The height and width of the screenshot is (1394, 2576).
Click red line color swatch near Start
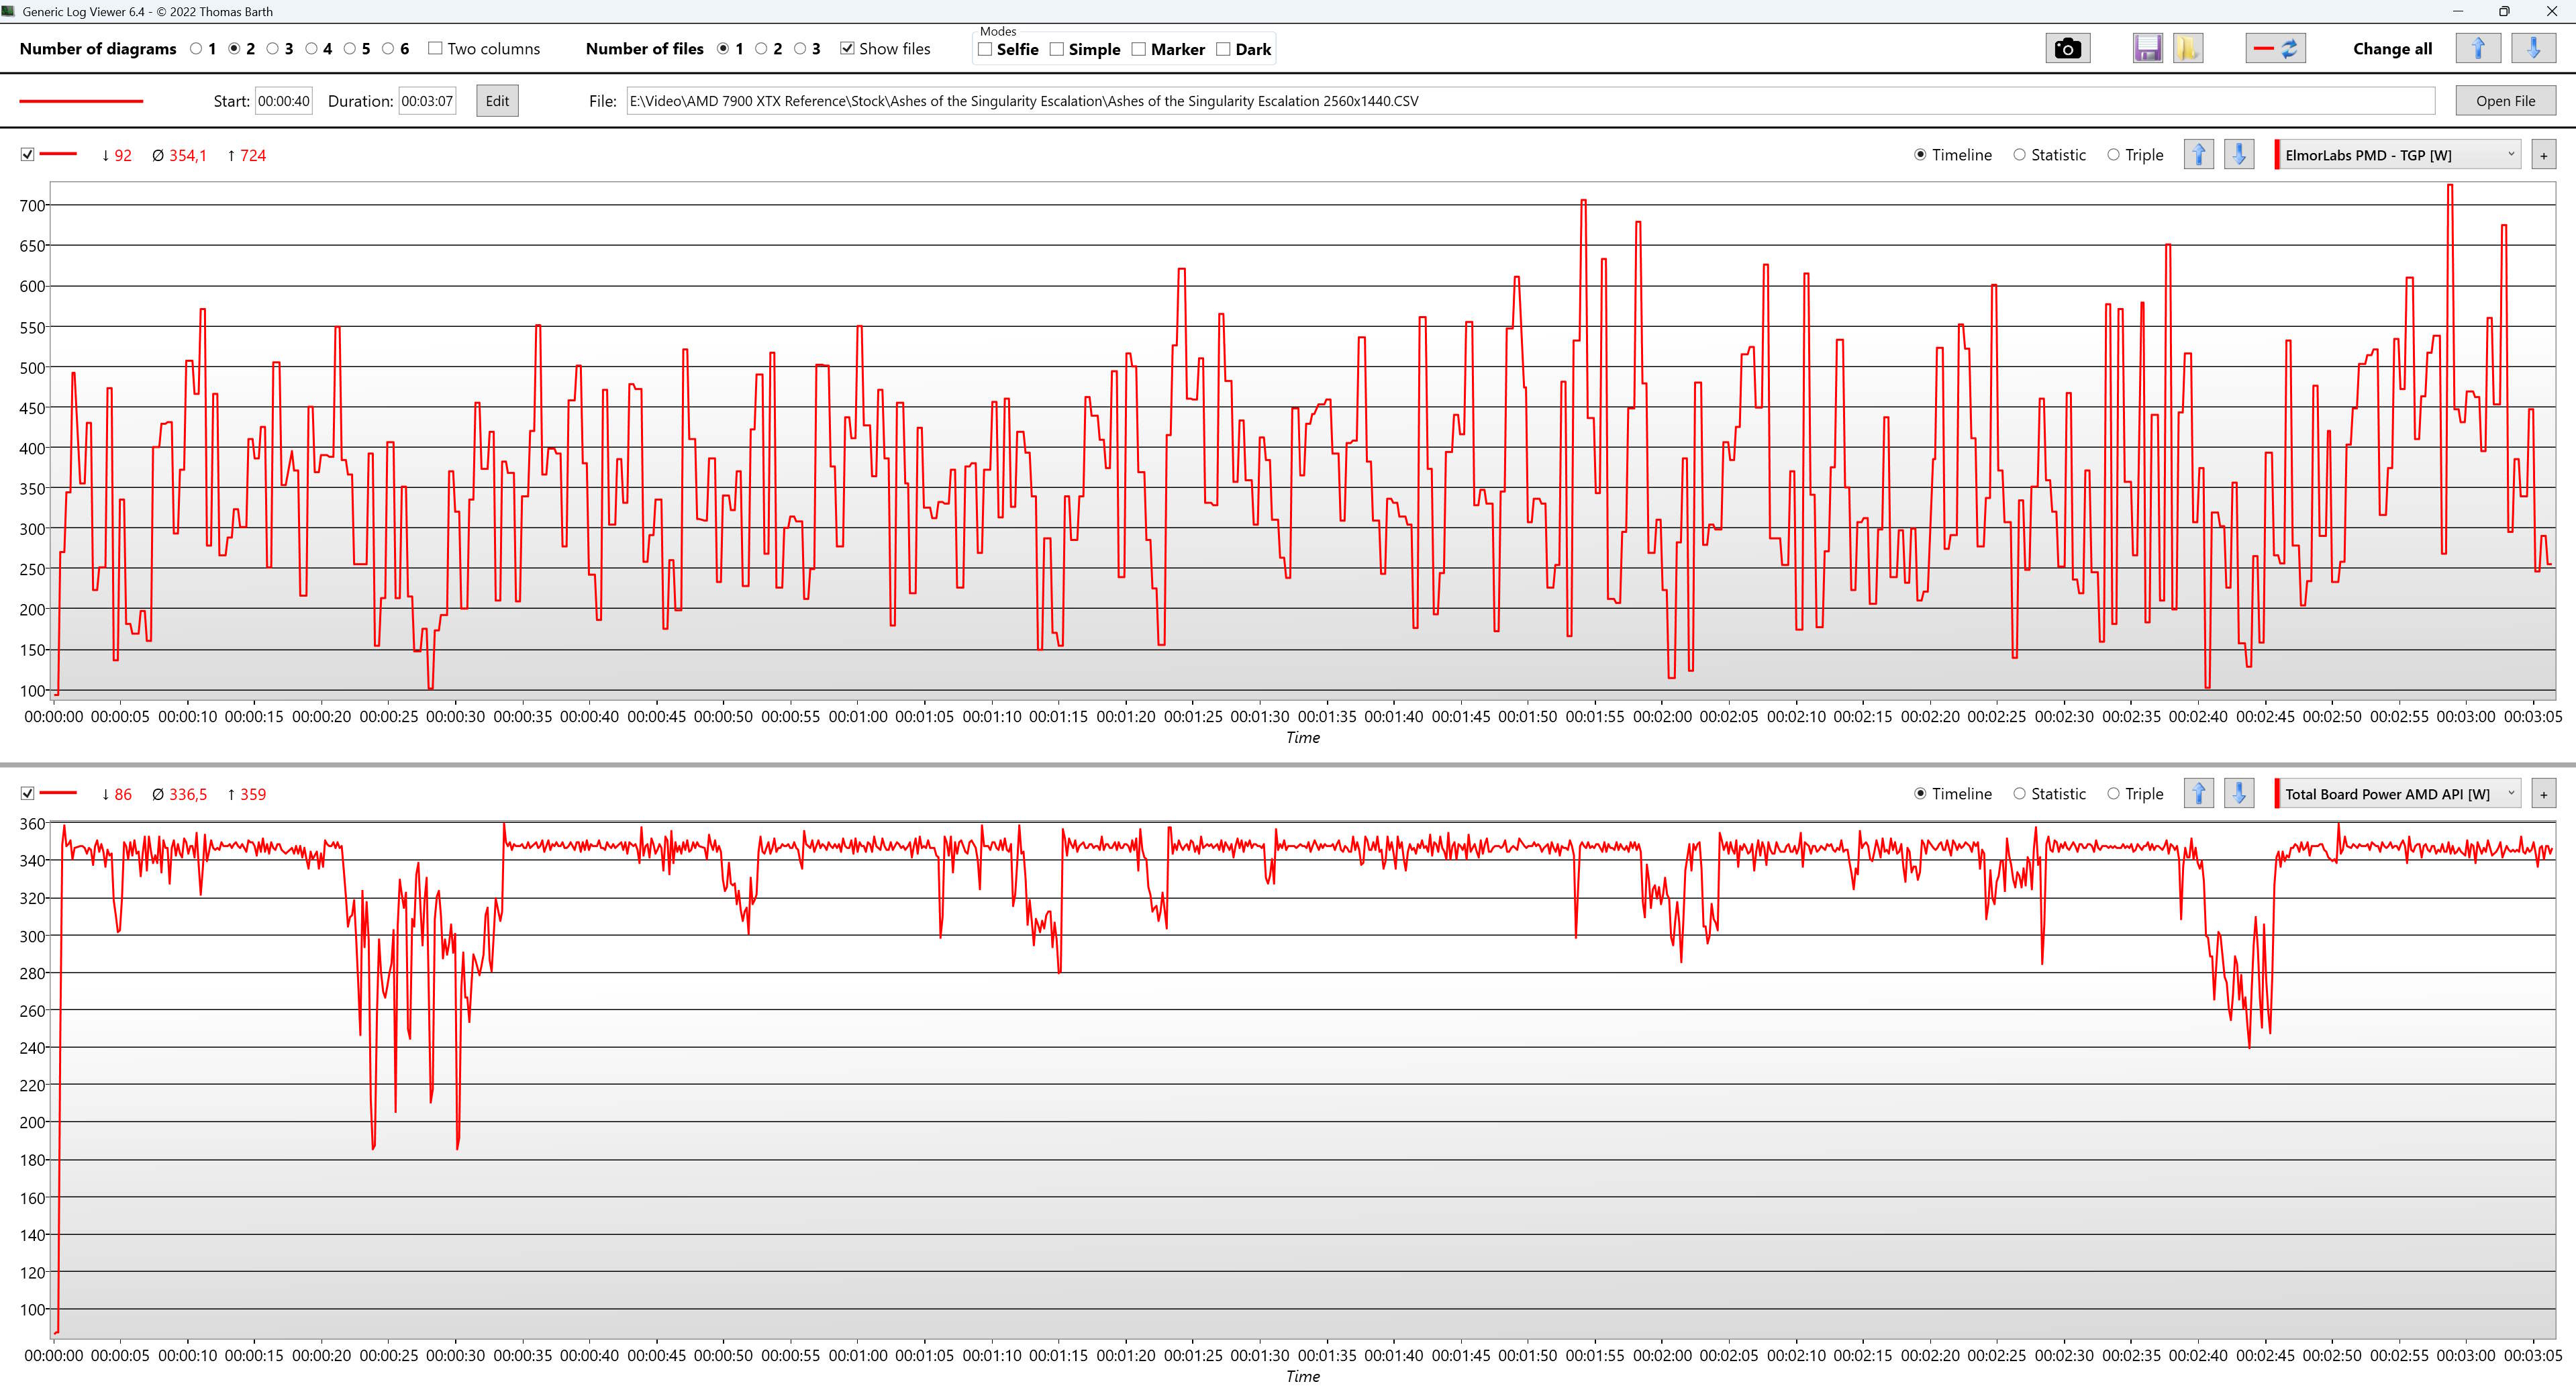pos(81,101)
